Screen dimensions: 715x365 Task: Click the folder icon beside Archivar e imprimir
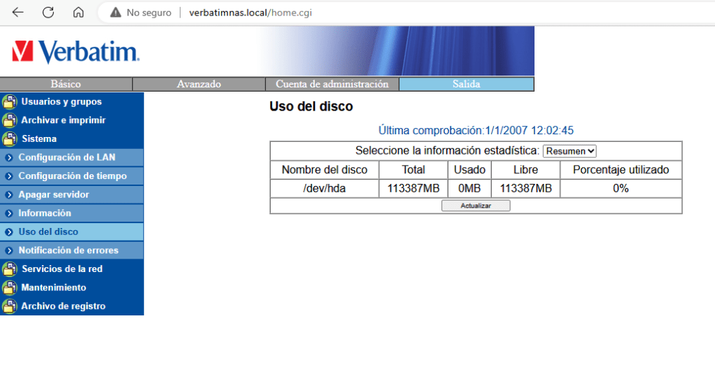click(x=9, y=120)
